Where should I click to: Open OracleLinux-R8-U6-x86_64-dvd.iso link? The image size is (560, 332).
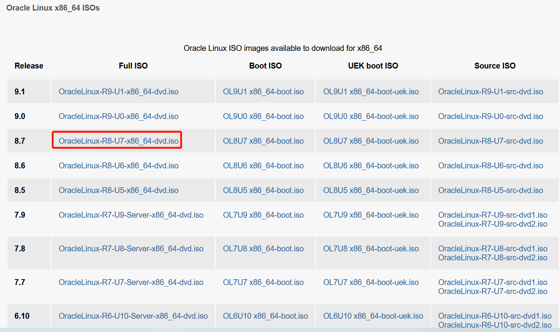(x=119, y=166)
